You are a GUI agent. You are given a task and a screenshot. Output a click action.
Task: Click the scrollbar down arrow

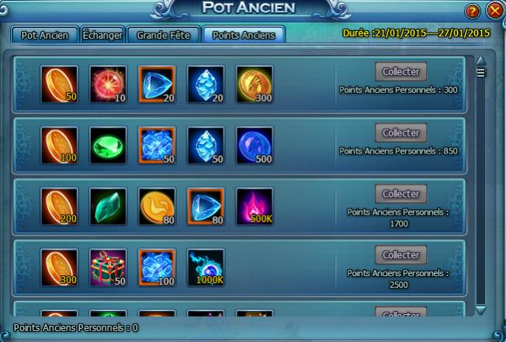pos(481,309)
